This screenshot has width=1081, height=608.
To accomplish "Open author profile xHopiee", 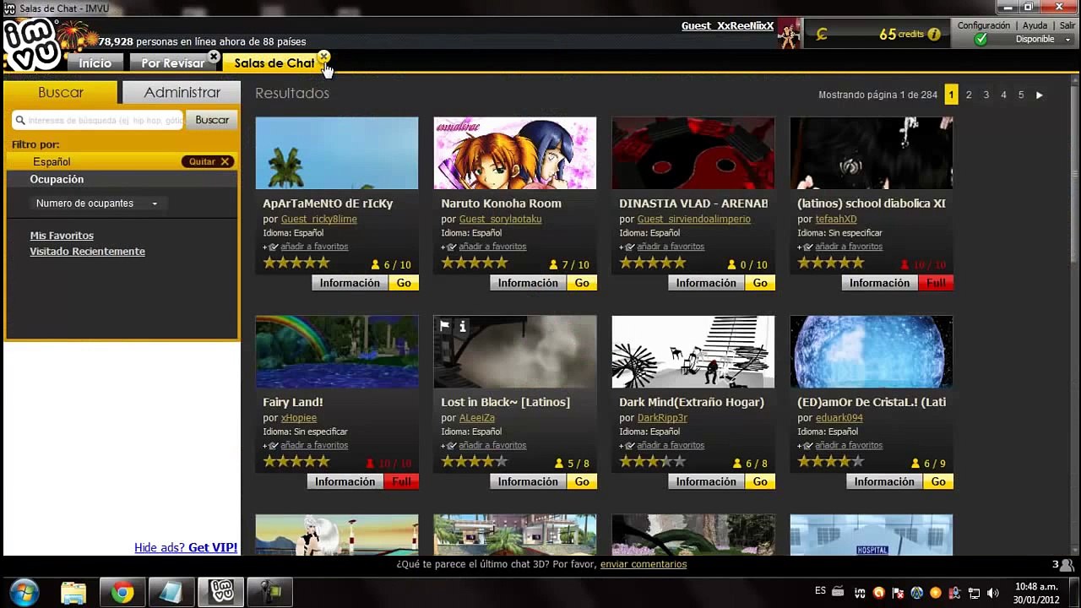I will (x=299, y=418).
